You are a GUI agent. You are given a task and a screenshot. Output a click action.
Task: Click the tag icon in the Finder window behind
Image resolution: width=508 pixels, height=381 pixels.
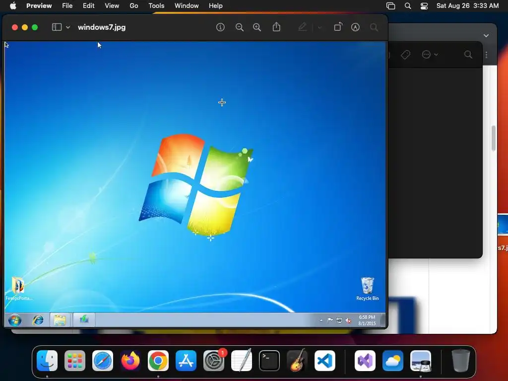406,55
